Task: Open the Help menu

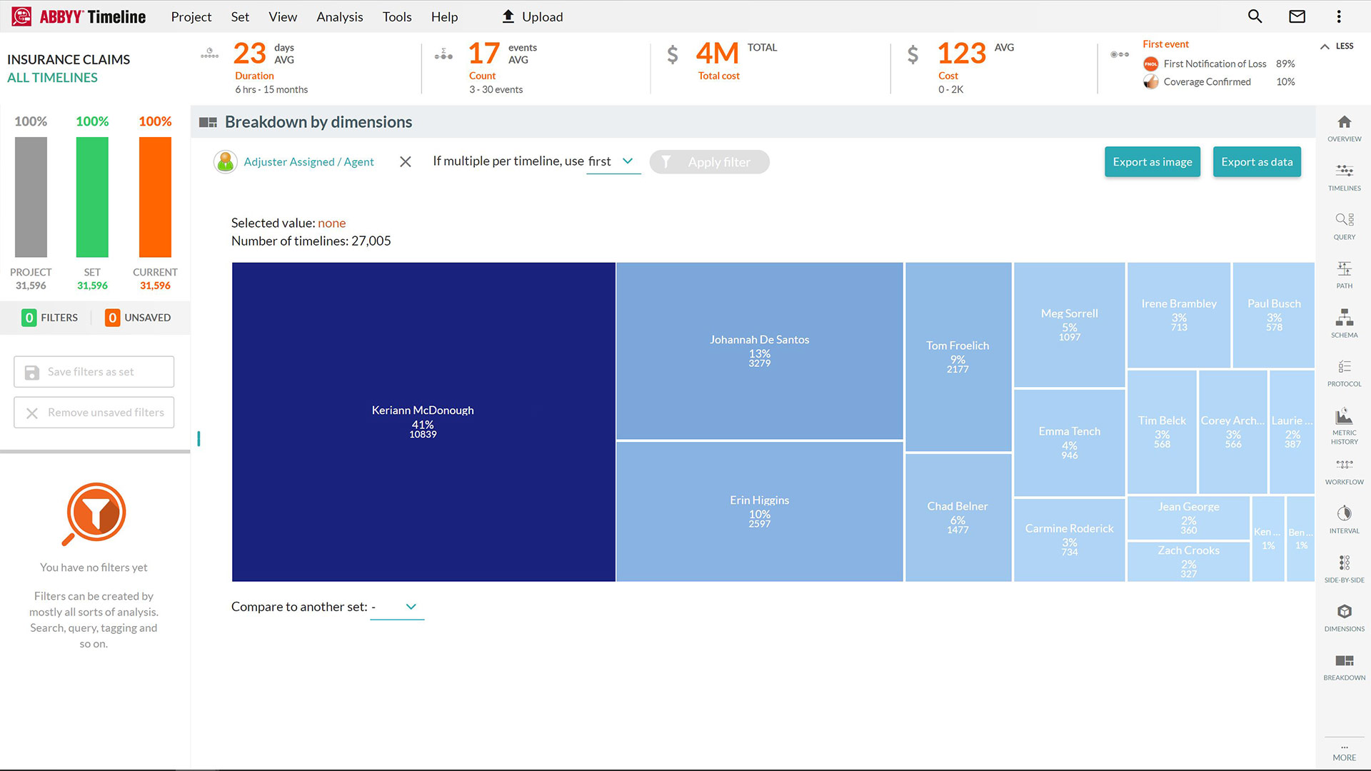Action: (444, 16)
